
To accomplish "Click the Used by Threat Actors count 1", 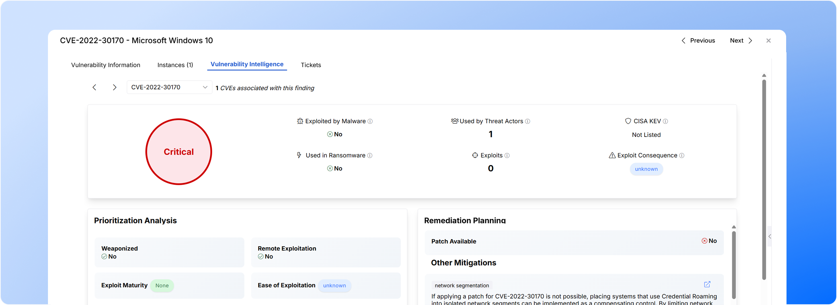I will pyautogui.click(x=491, y=134).
